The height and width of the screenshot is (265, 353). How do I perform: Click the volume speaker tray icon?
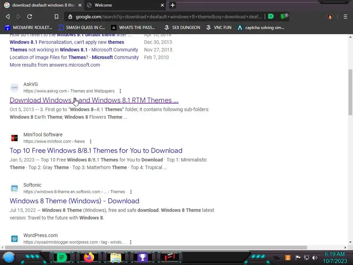pos(315,257)
